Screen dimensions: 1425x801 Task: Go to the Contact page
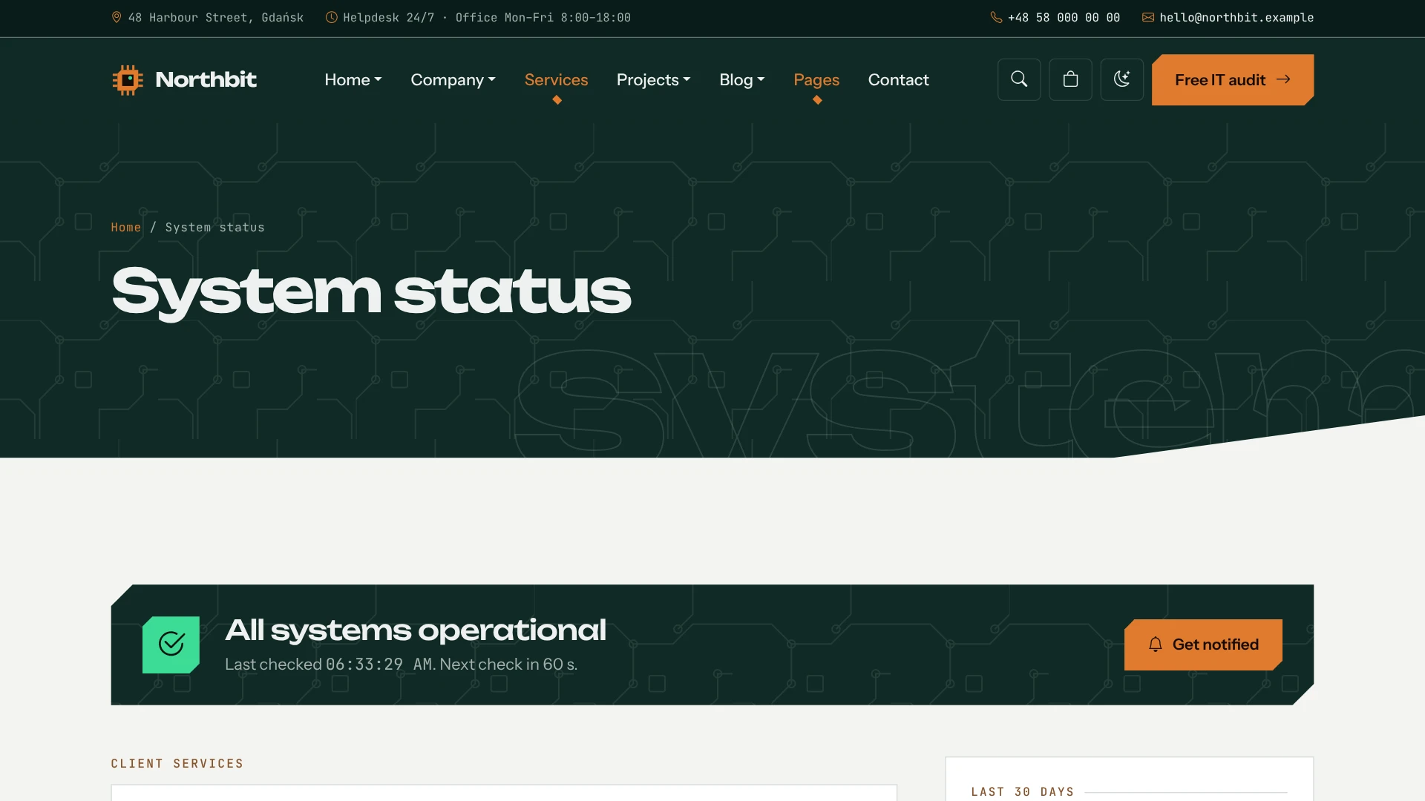pyautogui.click(x=898, y=79)
